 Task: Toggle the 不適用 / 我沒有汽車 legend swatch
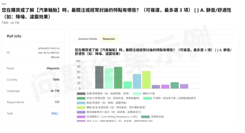click(148, 98)
